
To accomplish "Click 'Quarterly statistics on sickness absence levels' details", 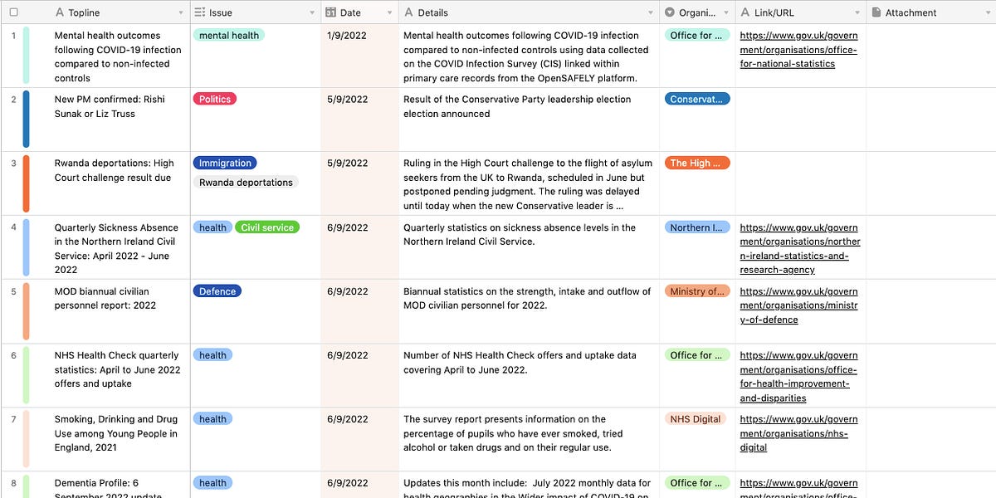I will coord(520,234).
